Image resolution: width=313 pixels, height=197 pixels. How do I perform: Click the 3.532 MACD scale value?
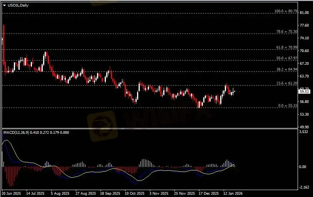point(304,132)
